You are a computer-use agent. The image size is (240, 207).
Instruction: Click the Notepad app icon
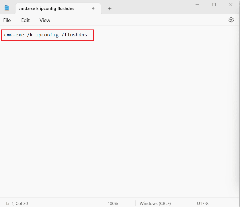click(x=7, y=8)
